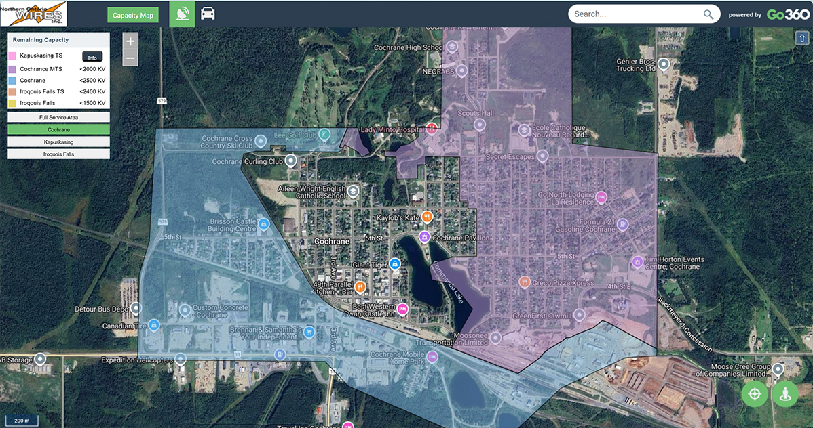Select the highlighted Cochrane area button
This screenshot has width=813, height=428.
(x=58, y=129)
